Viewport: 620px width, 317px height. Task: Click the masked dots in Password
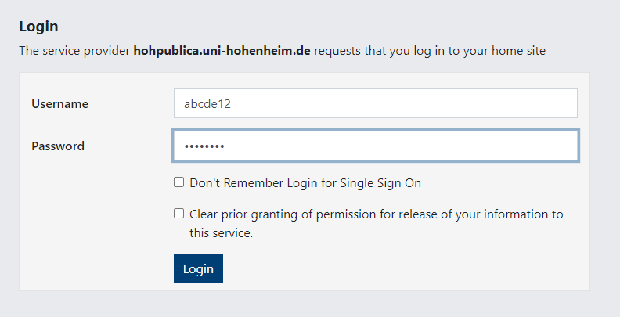coord(204,146)
